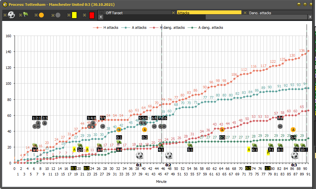This screenshot has height=189, width=316.
Task: Click the gray circle icon in toolbar
Action: (x=58, y=15)
